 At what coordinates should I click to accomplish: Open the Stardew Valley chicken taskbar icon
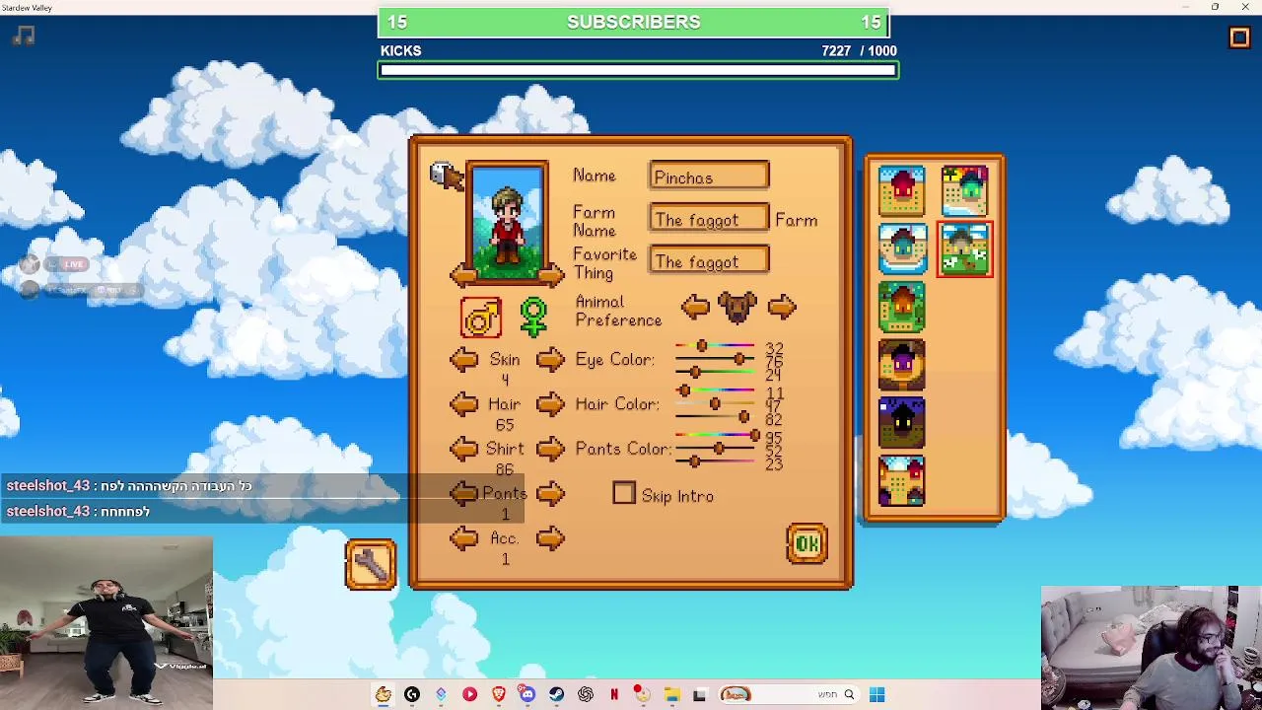click(x=384, y=694)
